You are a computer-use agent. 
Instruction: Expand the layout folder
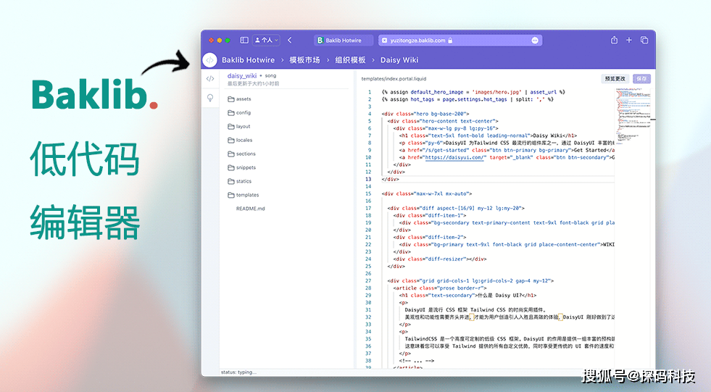pos(239,126)
